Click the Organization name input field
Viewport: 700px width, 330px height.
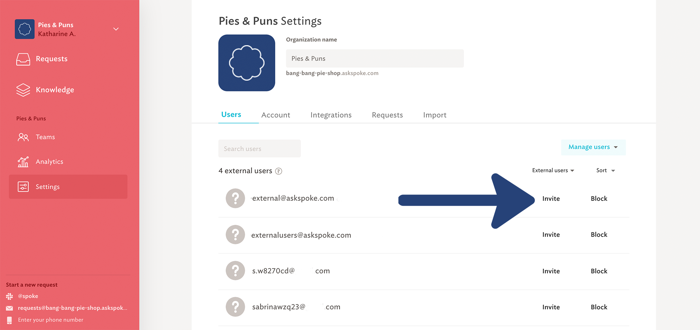375,59
